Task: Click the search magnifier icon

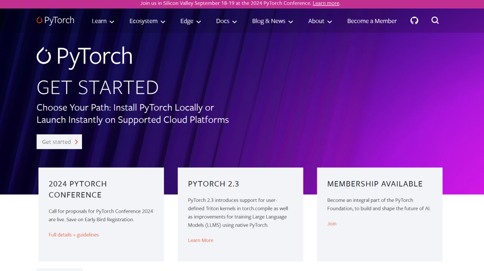Action: [435, 20]
